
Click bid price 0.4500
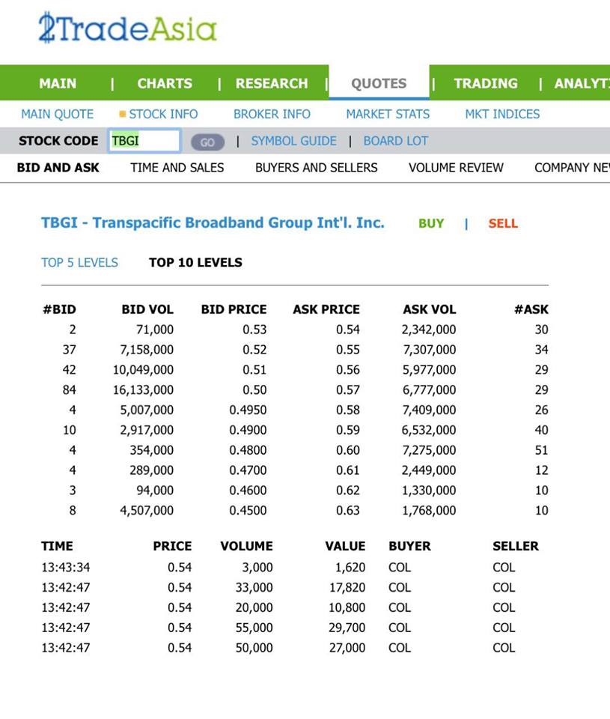coord(248,510)
